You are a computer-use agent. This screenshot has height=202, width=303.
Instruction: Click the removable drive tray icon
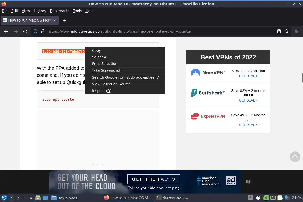point(250,198)
